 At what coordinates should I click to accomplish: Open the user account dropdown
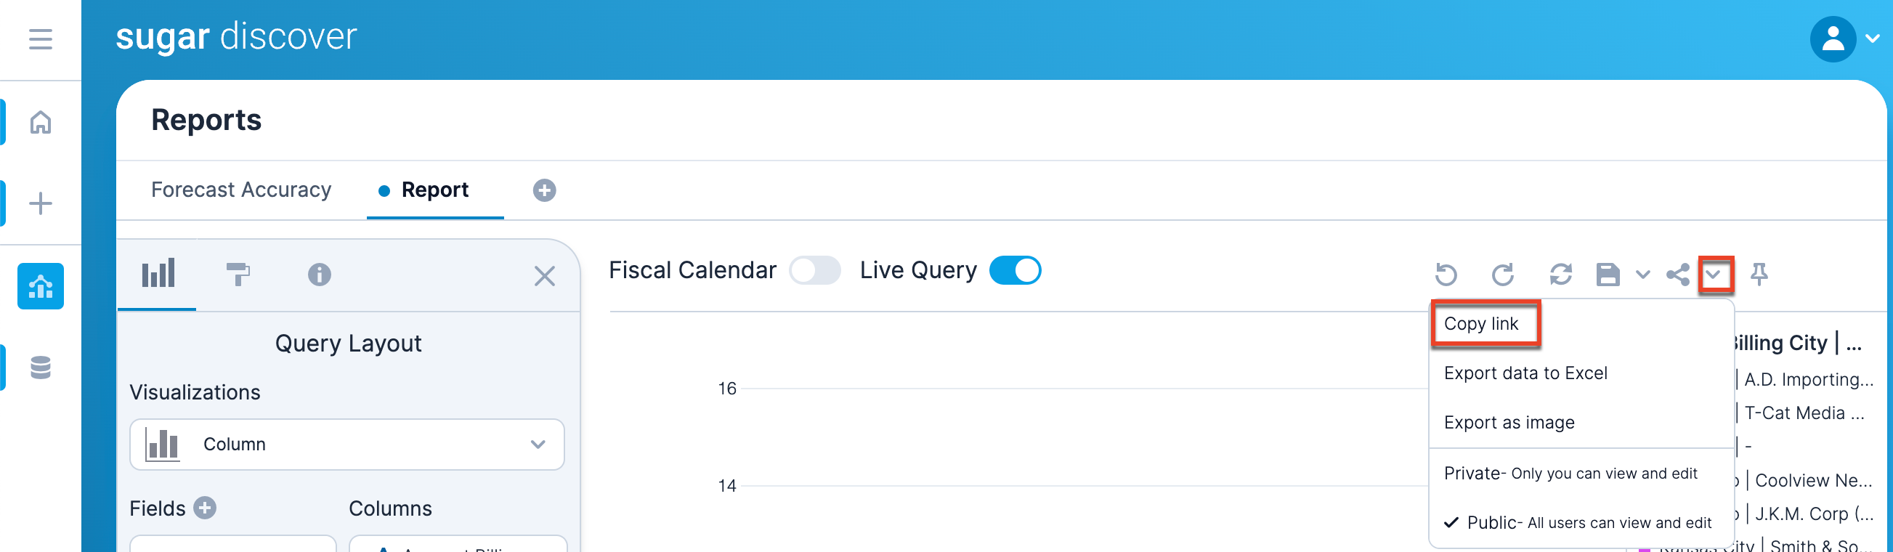[x=1844, y=39]
